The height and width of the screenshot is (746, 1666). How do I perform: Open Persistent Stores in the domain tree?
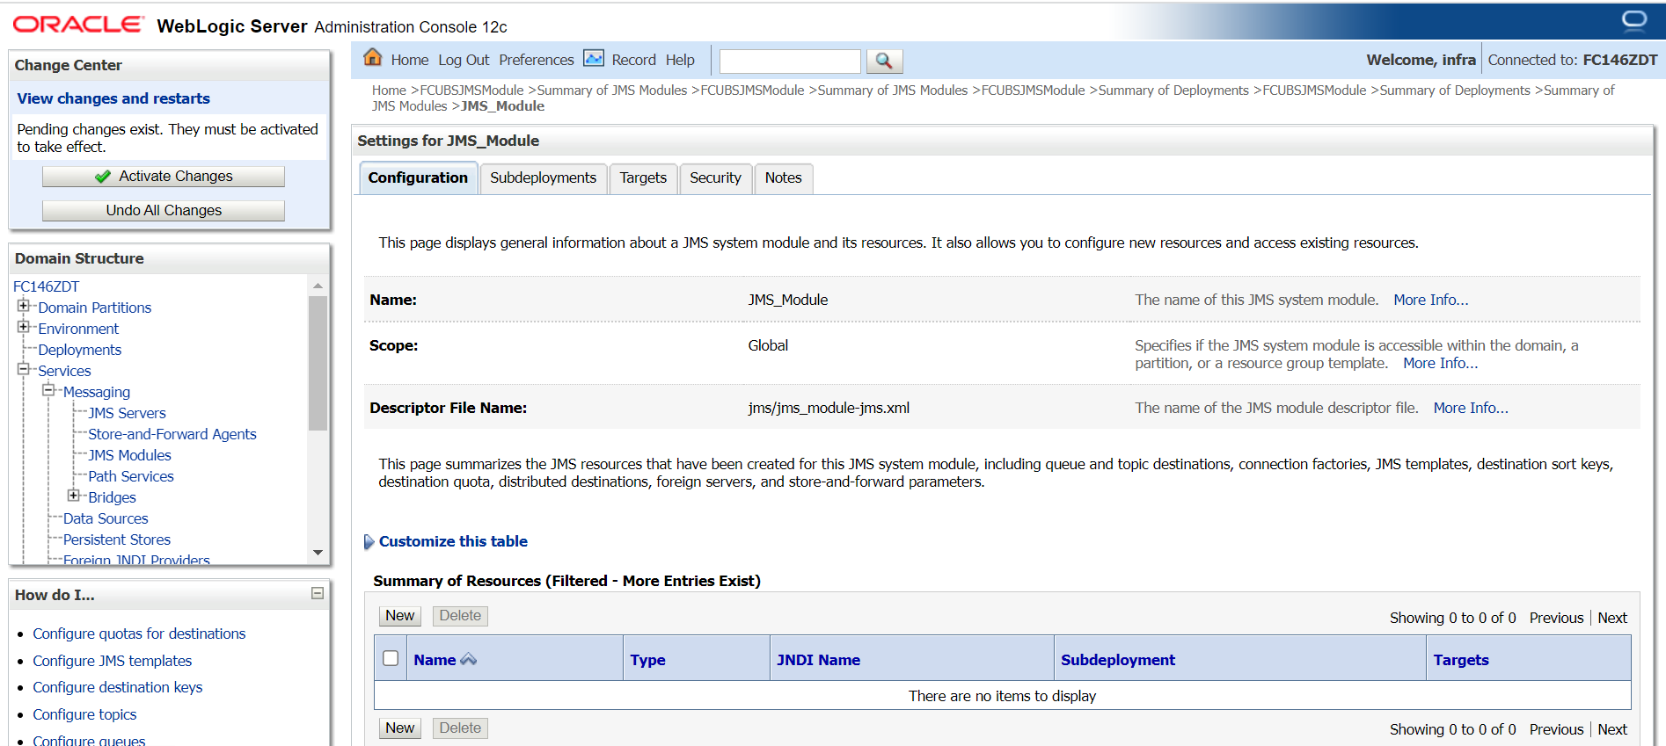coord(117,540)
